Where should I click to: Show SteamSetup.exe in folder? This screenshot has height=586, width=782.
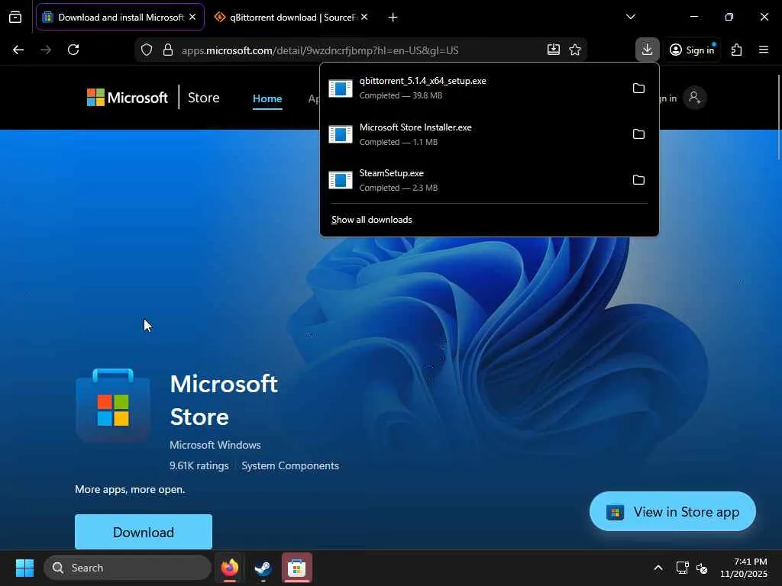639,180
